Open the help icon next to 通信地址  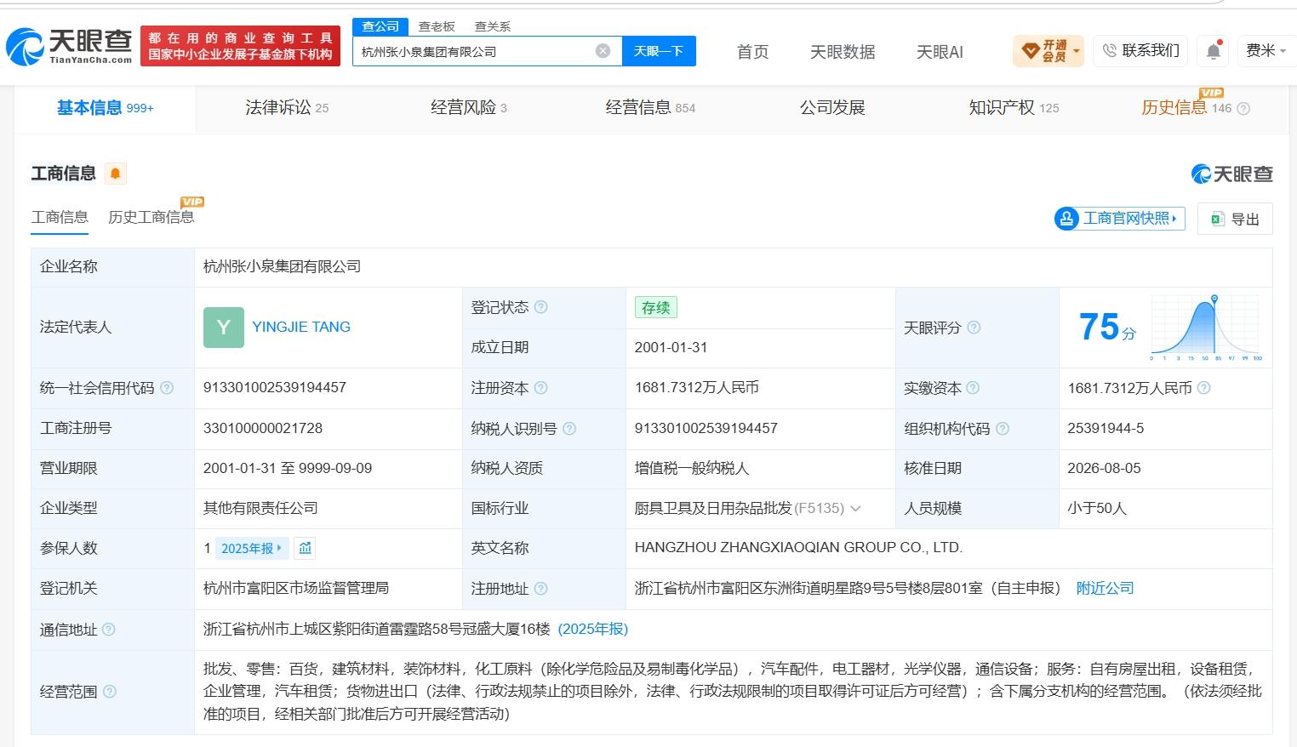click(x=109, y=630)
